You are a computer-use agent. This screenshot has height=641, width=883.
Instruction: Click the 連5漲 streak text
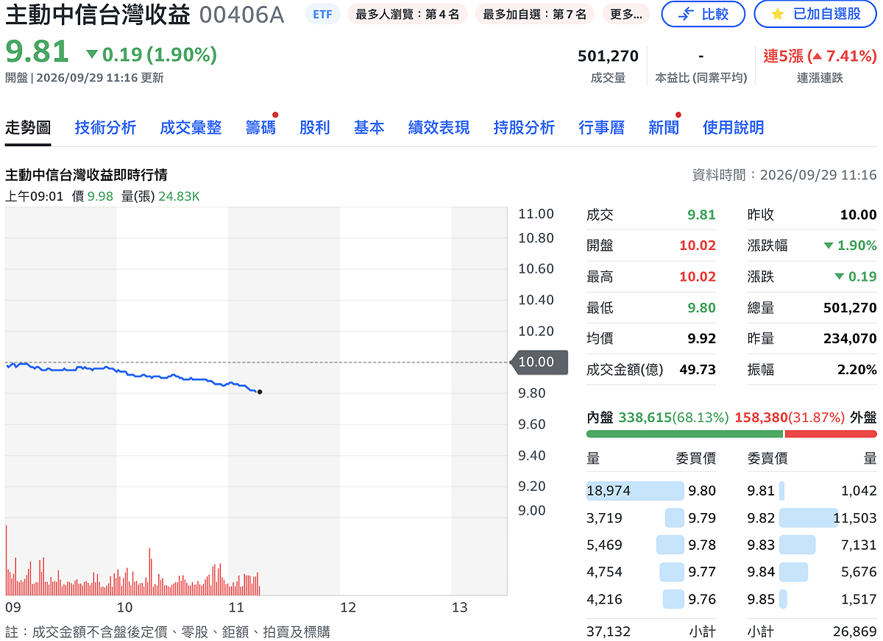(x=783, y=56)
